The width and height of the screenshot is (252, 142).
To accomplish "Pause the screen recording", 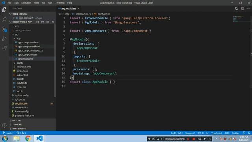I will click(188, 139).
